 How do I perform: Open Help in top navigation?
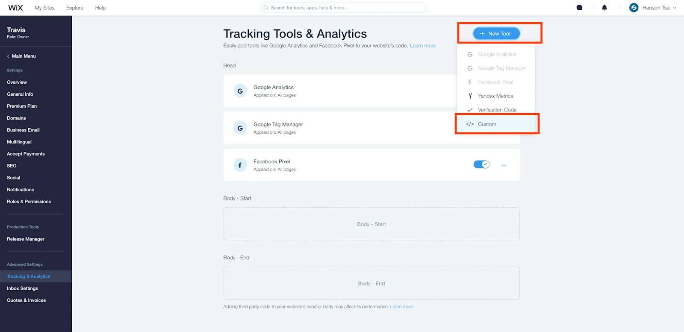coord(100,8)
